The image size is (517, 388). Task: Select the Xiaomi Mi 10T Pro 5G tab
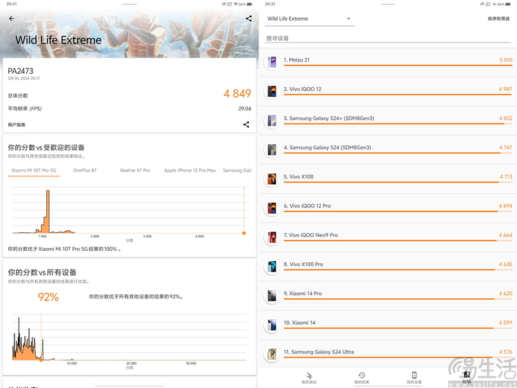pyautogui.click(x=34, y=170)
